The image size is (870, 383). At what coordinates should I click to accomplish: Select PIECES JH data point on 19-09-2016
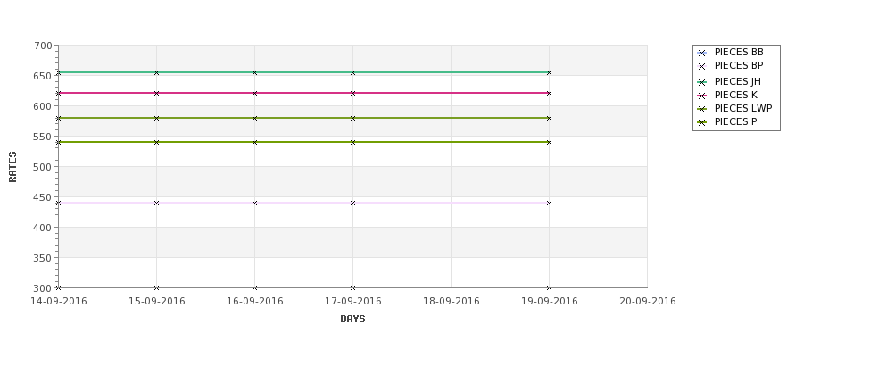pos(550,72)
